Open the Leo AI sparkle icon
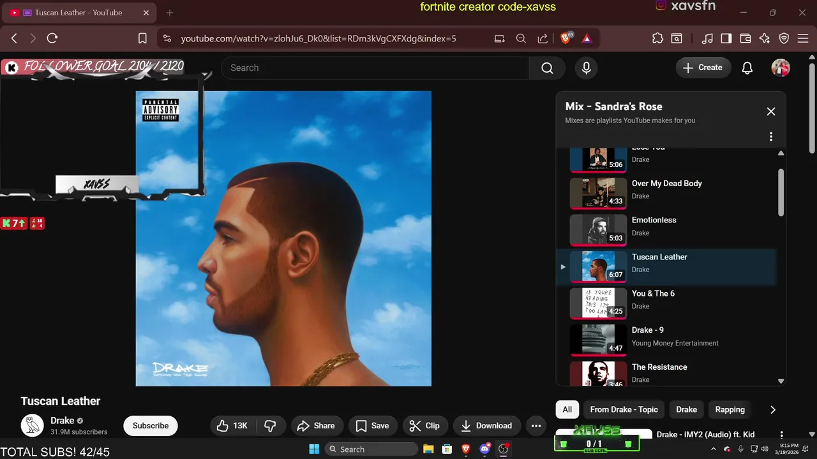This screenshot has width=817, height=459. pyautogui.click(x=765, y=38)
